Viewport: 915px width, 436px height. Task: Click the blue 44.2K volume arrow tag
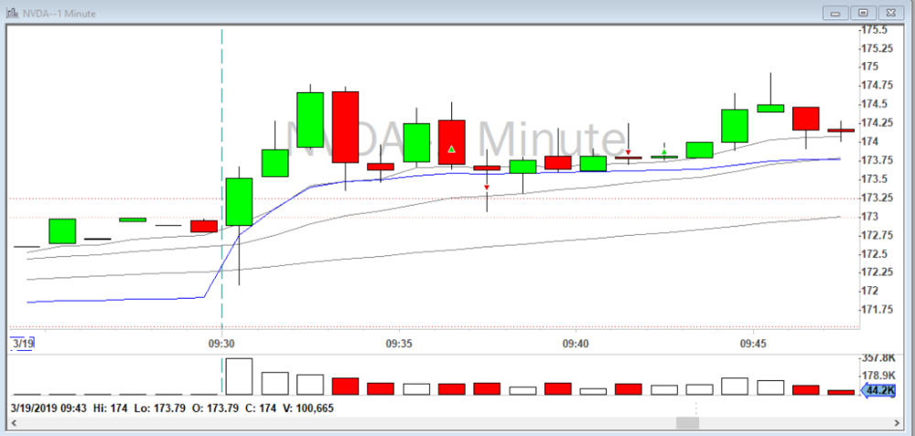coord(879,389)
